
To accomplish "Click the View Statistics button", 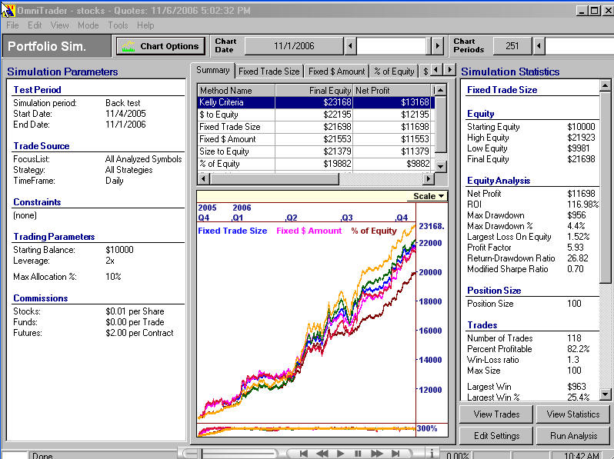I will (573, 414).
